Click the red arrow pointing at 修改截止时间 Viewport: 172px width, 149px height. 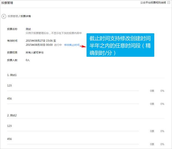pyautogui.click(x=83, y=46)
